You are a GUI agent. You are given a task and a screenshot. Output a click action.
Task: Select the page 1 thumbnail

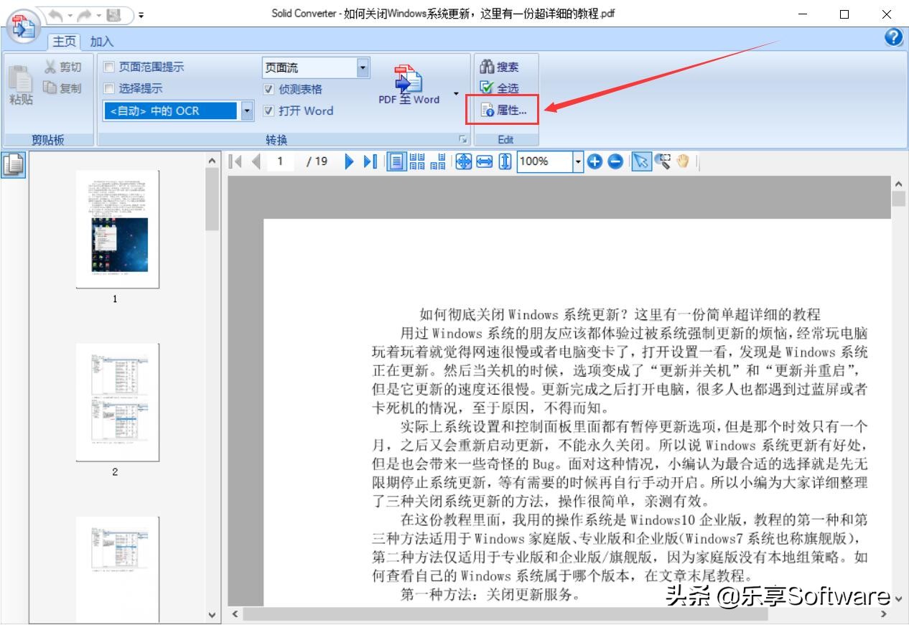tap(118, 230)
